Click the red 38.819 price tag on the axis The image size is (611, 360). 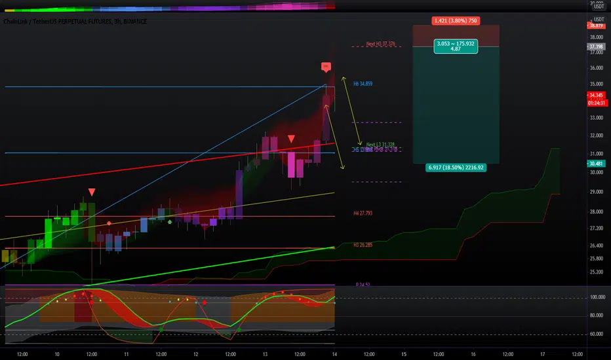596,26
